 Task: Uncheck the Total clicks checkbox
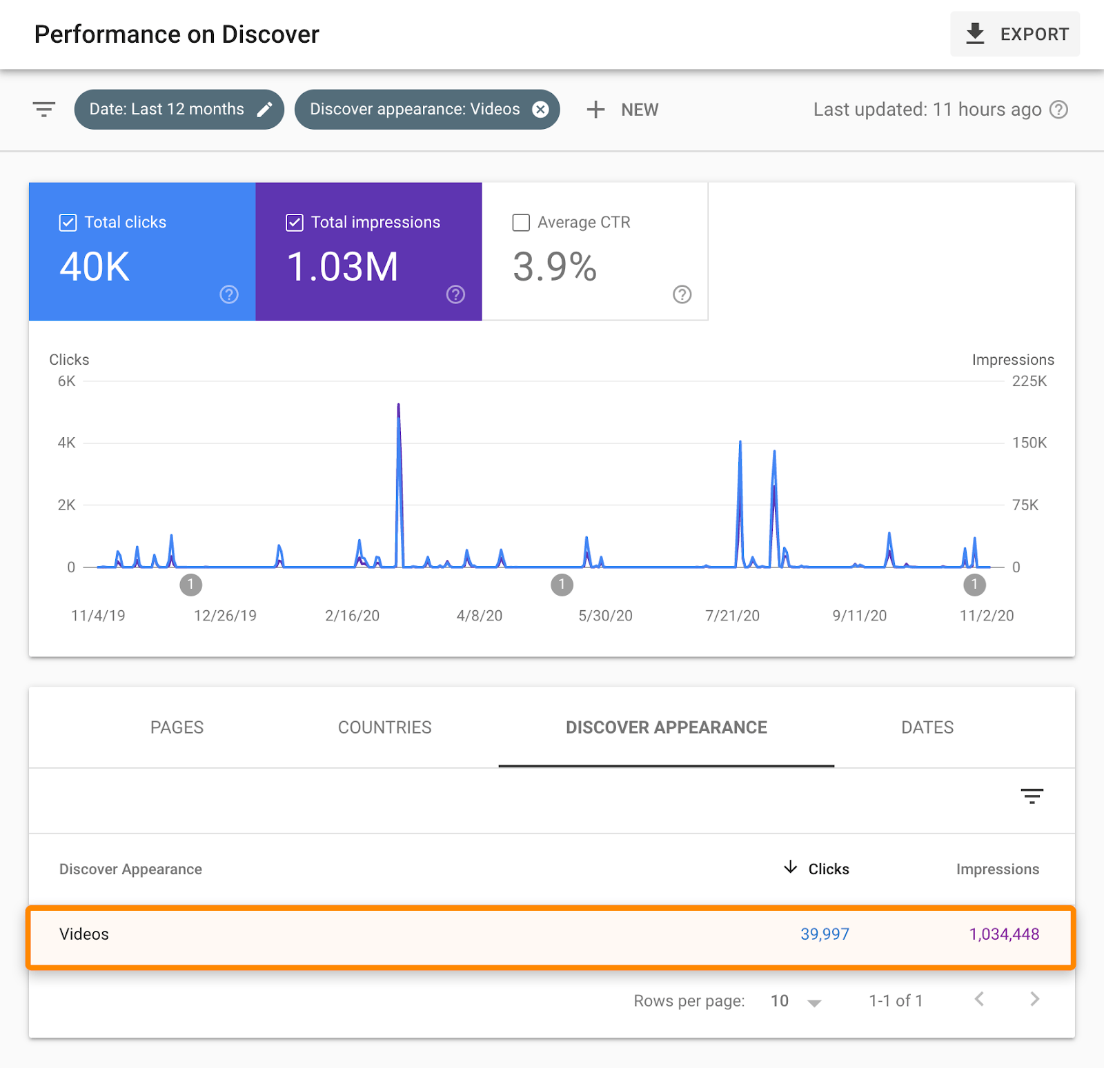coord(68,223)
